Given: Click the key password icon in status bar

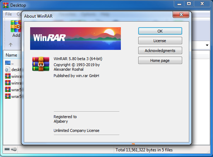Looking at the screenshot, I should tap(14, 149).
